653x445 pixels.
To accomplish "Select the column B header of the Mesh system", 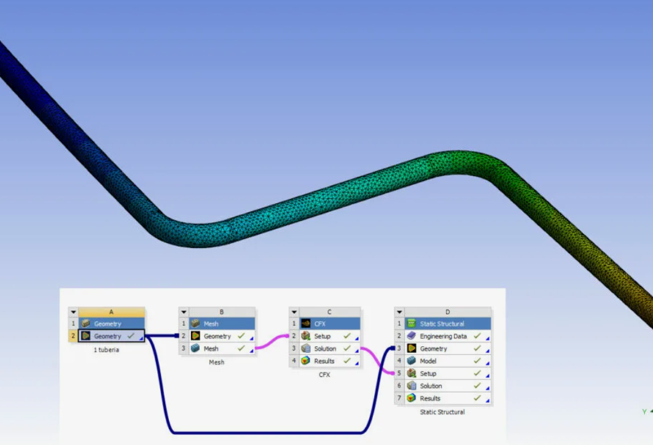I will point(222,312).
